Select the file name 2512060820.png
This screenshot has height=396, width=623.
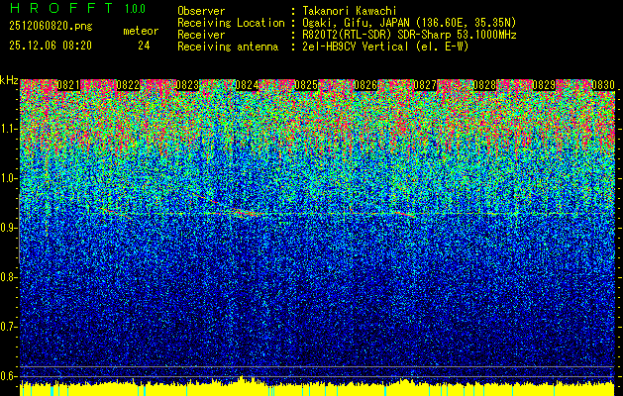pyautogui.click(x=51, y=27)
